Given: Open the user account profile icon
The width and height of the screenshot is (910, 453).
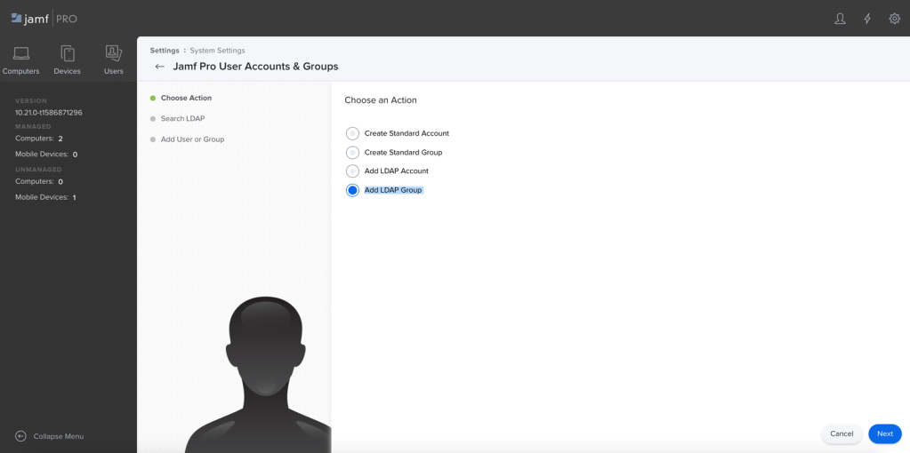Looking at the screenshot, I should [x=840, y=19].
